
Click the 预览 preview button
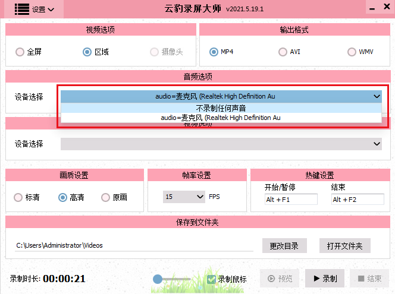280,279
